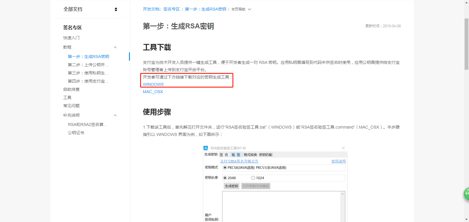The image size is (469, 222).
Task: Download the MAC_OSX key tool link
Action: point(153,92)
